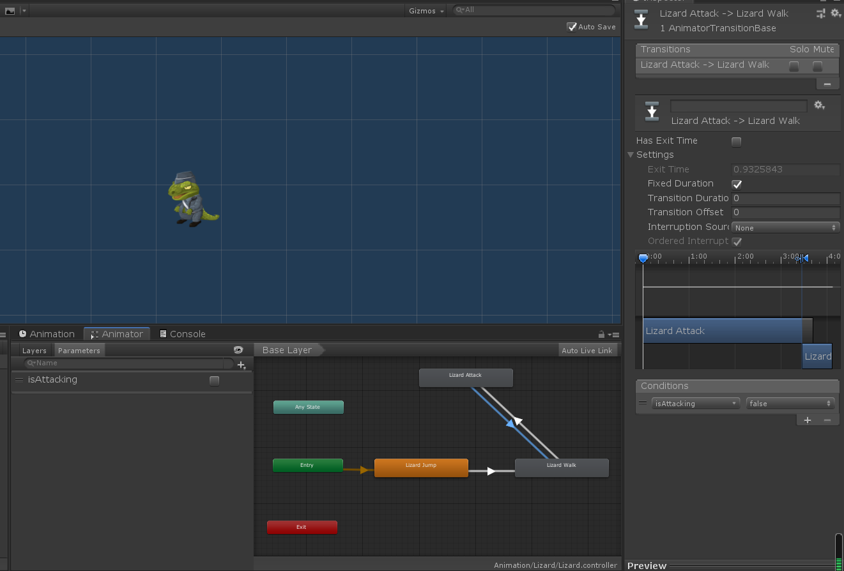Select the Lizard Jump state node

tap(421, 468)
